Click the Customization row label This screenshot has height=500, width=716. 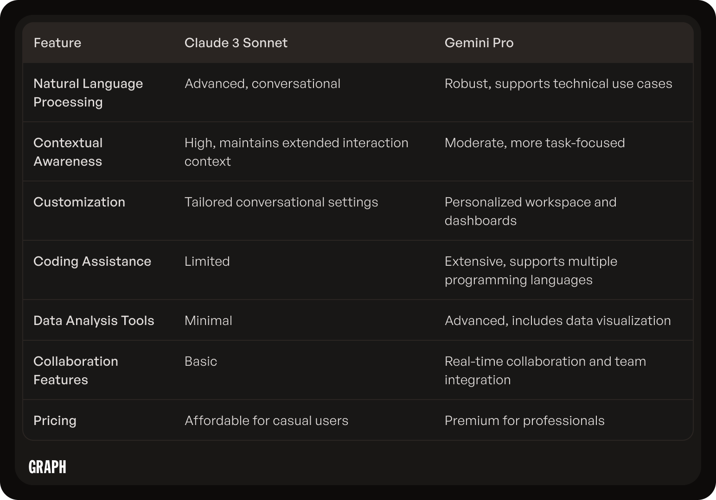pos(79,202)
